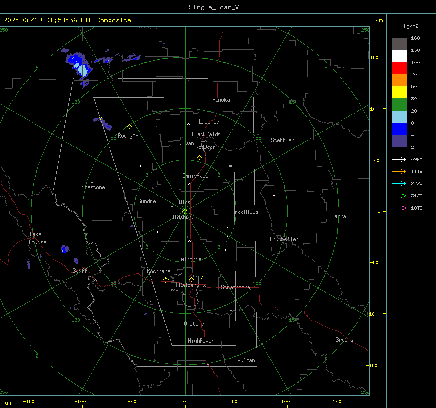
Task: Click the 100 tick label on right axis
Action: pyautogui.click(x=374, y=109)
